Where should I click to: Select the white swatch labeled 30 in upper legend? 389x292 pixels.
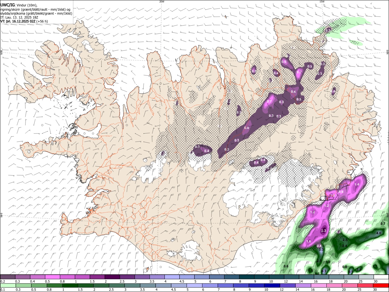click(380, 277)
